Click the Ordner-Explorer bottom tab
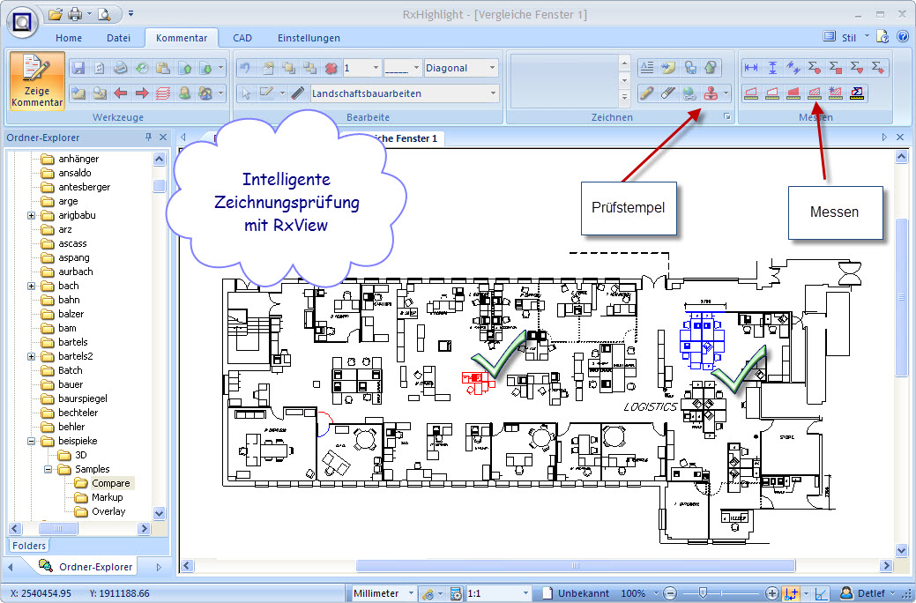This screenshot has width=916, height=603. tap(86, 566)
